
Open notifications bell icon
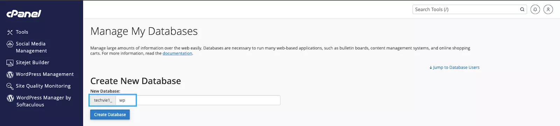pos(535,9)
